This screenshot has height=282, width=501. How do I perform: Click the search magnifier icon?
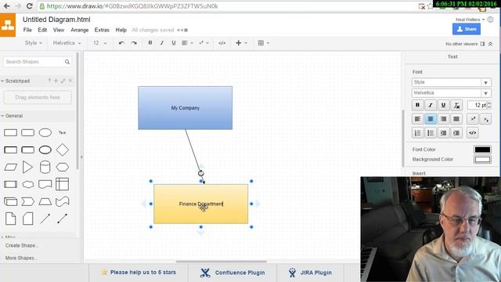[67, 62]
